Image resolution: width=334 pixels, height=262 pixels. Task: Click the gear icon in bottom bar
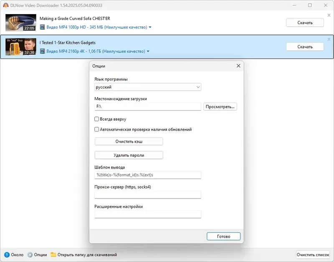coord(30,255)
